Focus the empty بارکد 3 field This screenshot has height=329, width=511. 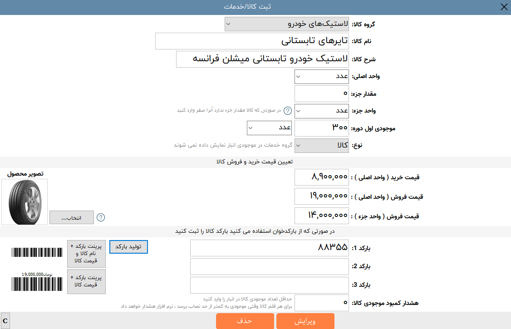(x=270, y=285)
